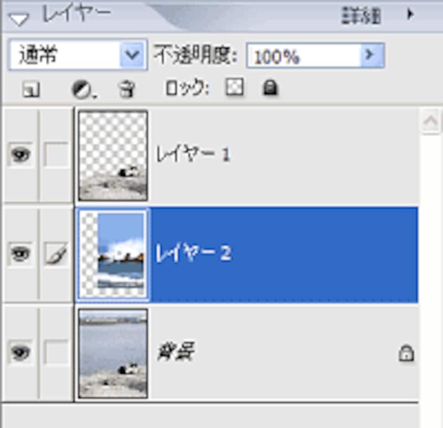Toggle lock transparent pixels icon
This screenshot has height=428, width=443.
[234, 87]
